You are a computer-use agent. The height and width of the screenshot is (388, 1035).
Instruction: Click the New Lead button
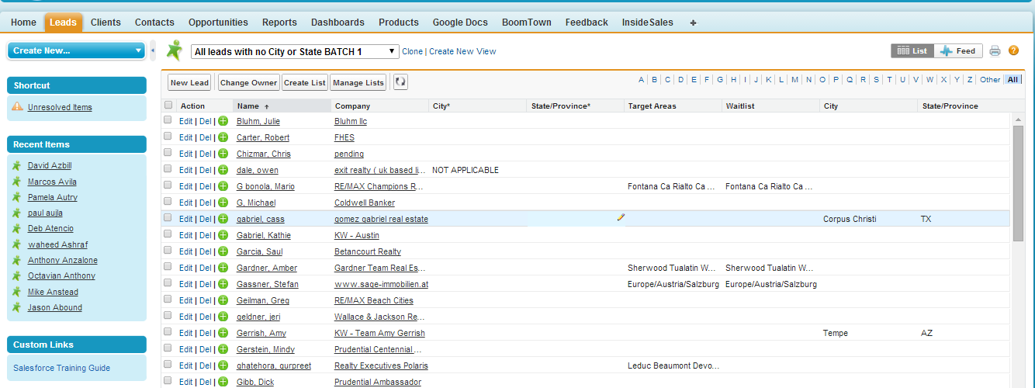190,82
